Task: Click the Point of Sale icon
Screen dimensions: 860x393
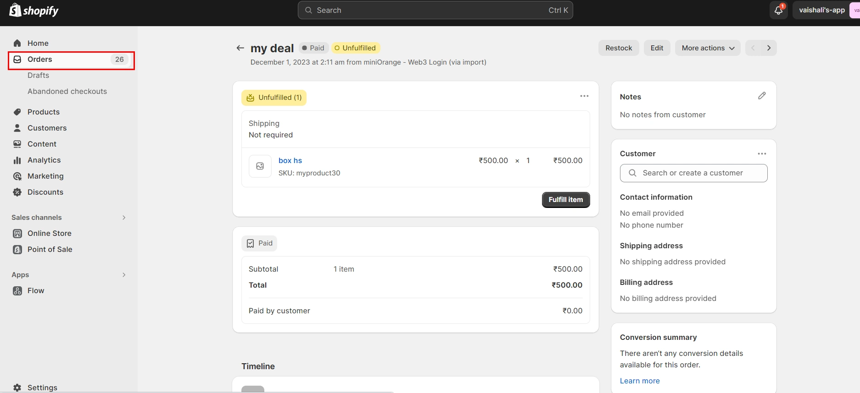Action: (17, 249)
